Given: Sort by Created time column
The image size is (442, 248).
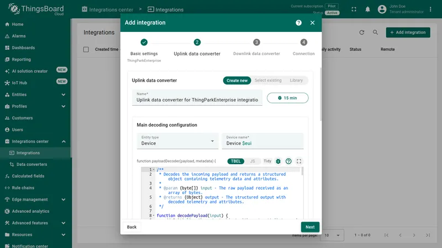Looking at the screenshot, I should pos(107,50).
